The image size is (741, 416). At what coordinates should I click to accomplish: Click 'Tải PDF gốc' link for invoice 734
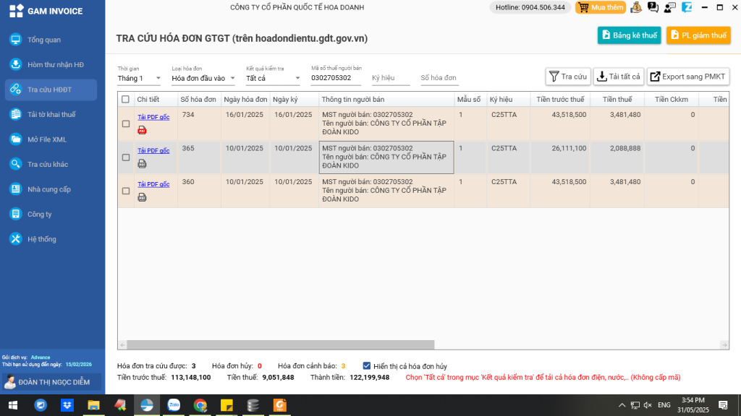pyautogui.click(x=153, y=117)
